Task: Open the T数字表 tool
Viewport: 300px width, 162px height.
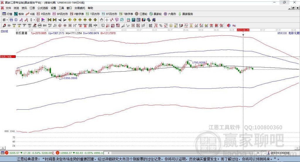Action: click(126, 14)
